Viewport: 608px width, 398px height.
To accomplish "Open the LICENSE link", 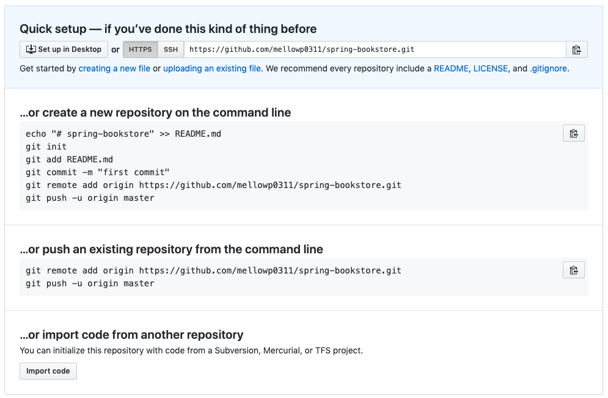I will (490, 68).
